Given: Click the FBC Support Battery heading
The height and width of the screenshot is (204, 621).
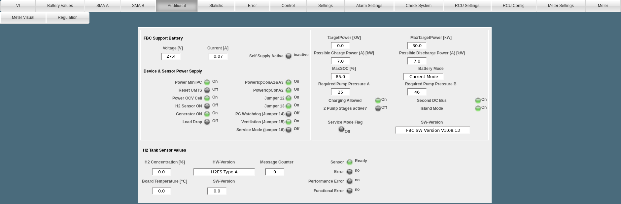Looking at the screenshot, I should click(163, 38).
